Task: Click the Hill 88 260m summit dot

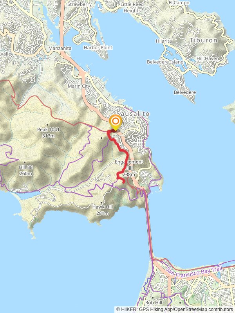Action: click(x=25, y=162)
